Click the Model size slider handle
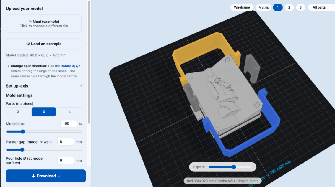The width and height of the screenshot is (335, 188). click(x=23, y=131)
